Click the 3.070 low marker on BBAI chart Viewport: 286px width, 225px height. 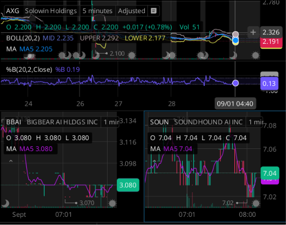[x=87, y=203]
